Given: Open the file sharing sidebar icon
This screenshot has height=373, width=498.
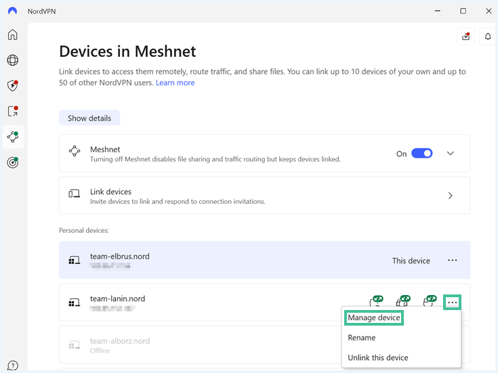Looking at the screenshot, I should click(x=13, y=111).
